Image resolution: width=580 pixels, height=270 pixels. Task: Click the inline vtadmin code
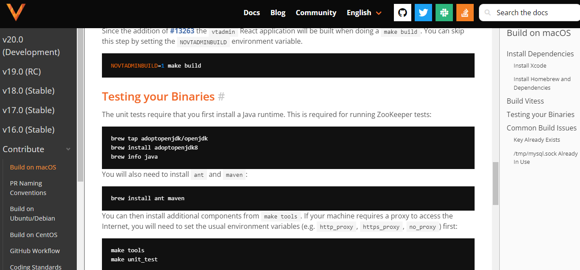pyautogui.click(x=223, y=32)
